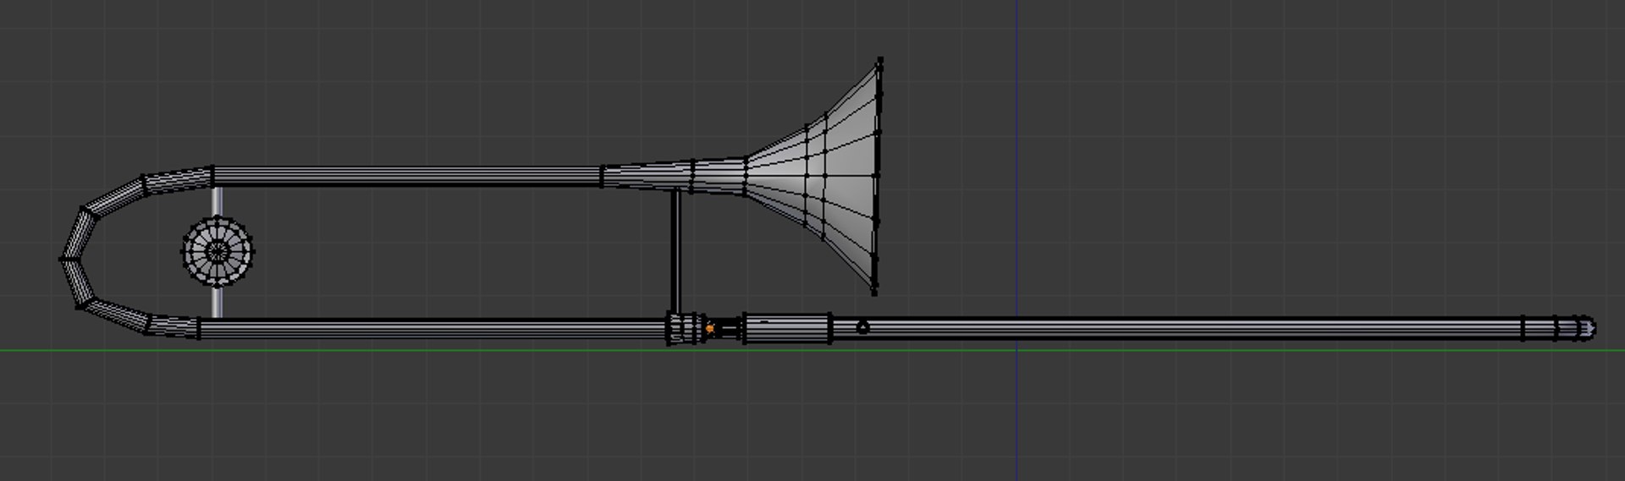1625x481 pixels.
Task: Select the short vertical rod above counterweight
Action: pos(217,202)
